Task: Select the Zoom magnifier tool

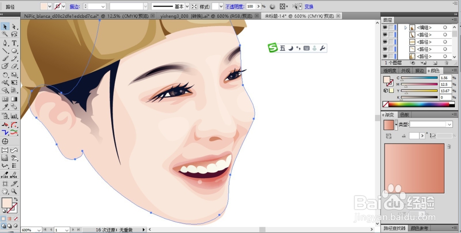Action: coord(14,191)
